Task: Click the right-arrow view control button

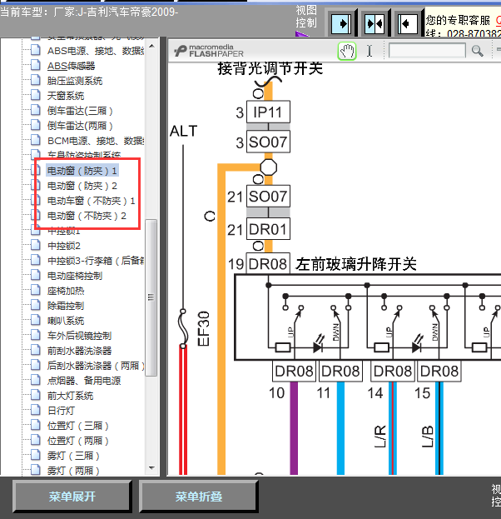Action: pos(340,24)
